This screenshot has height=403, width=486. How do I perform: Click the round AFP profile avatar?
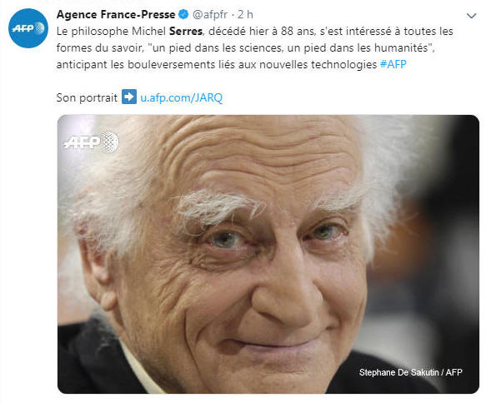tap(28, 28)
